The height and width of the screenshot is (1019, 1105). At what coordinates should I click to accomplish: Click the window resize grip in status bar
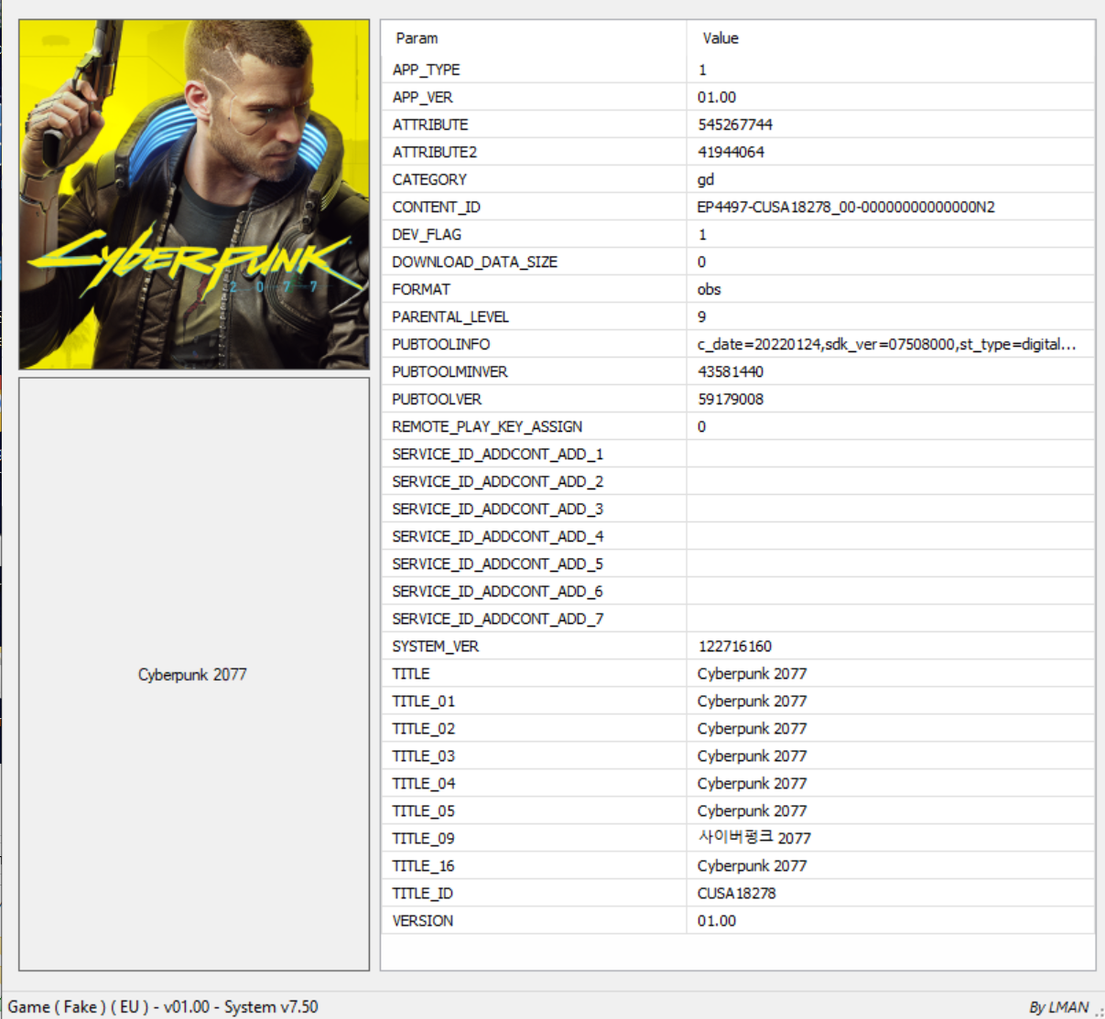click(1098, 1011)
